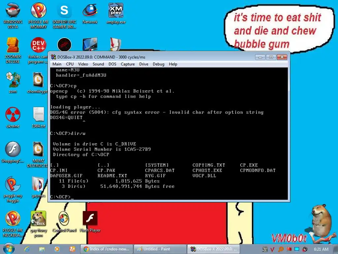The image size is (338, 254).
Task: Click the red flag tray icon
Action: pyautogui.click(x=289, y=249)
